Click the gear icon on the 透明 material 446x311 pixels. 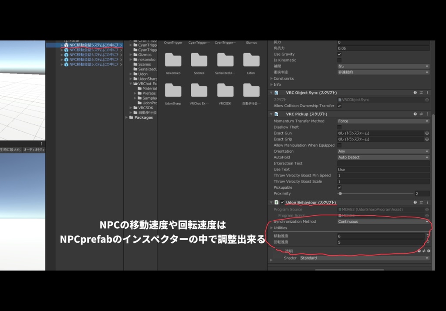(429, 251)
